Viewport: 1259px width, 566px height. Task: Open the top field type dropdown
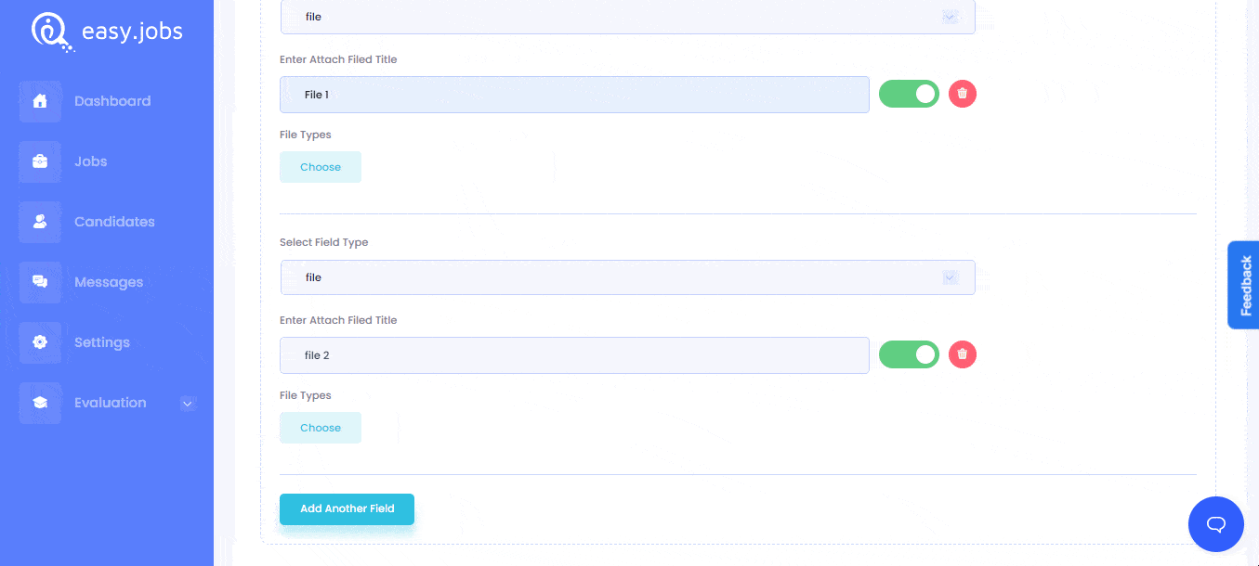(627, 17)
